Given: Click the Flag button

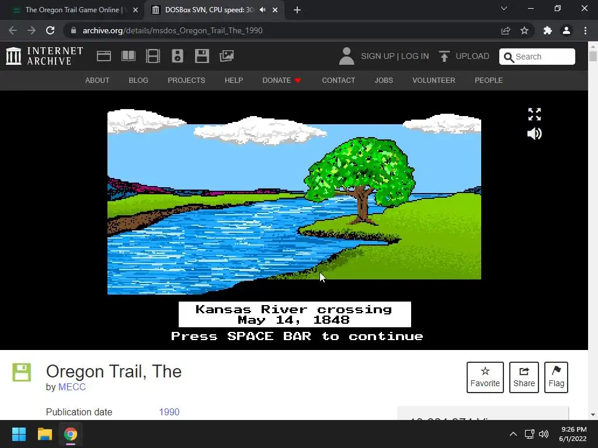Looking at the screenshot, I should (556, 377).
